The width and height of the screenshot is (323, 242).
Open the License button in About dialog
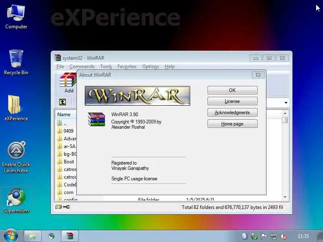[x=233, y=101]
